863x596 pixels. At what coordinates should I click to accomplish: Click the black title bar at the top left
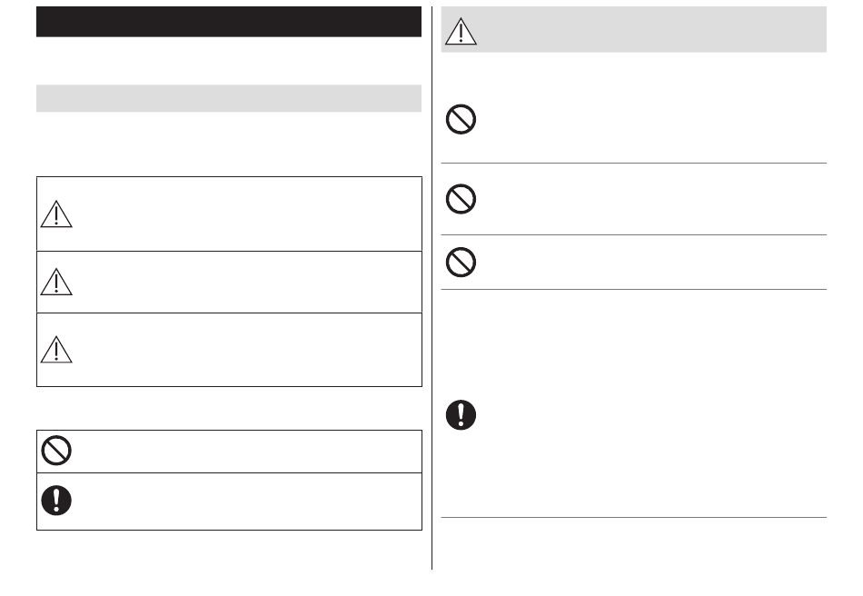tap(229, 22)
